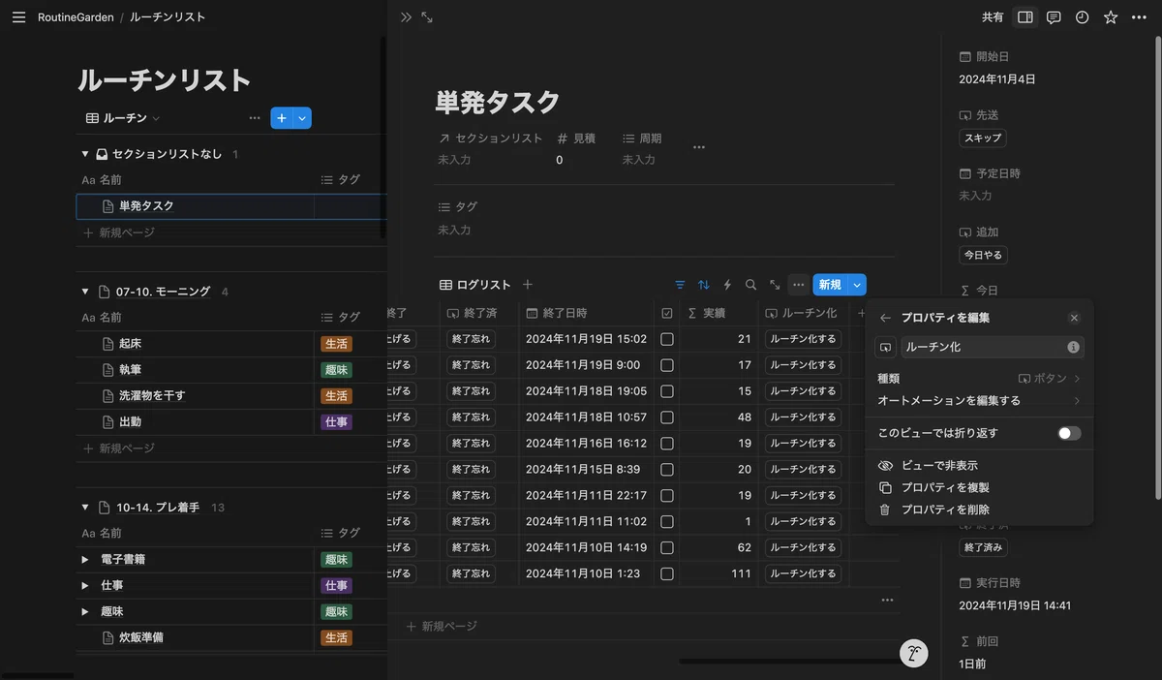
Task: Select プロパティを複製 option
Action: (x=979, y=488)
